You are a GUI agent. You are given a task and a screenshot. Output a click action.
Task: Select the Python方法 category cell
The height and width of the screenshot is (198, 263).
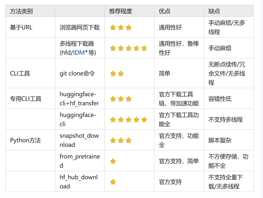(30, 140)
